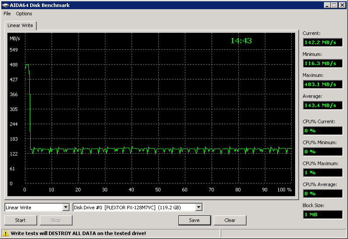Viewport: 348px width, 239px height.
Task: Click the yellow warning icon in status bar
Action: (x=6, y=233)
